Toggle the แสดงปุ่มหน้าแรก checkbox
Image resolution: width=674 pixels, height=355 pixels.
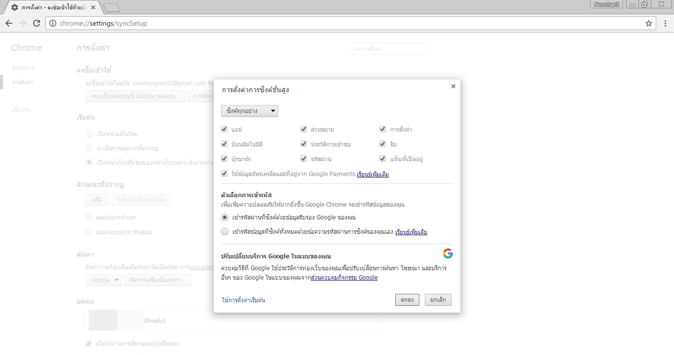tap(89, 217)
